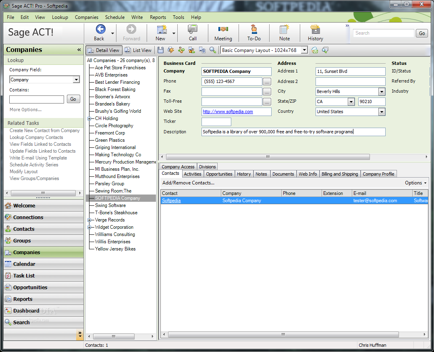Open Task List navigation item
Viewport: 434px width, 352px height.
pos(44,275)
